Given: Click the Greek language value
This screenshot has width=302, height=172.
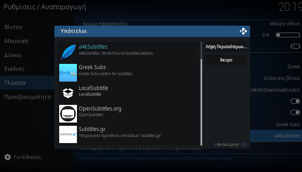Looking at the screenshot, I should tap(294, 67).
